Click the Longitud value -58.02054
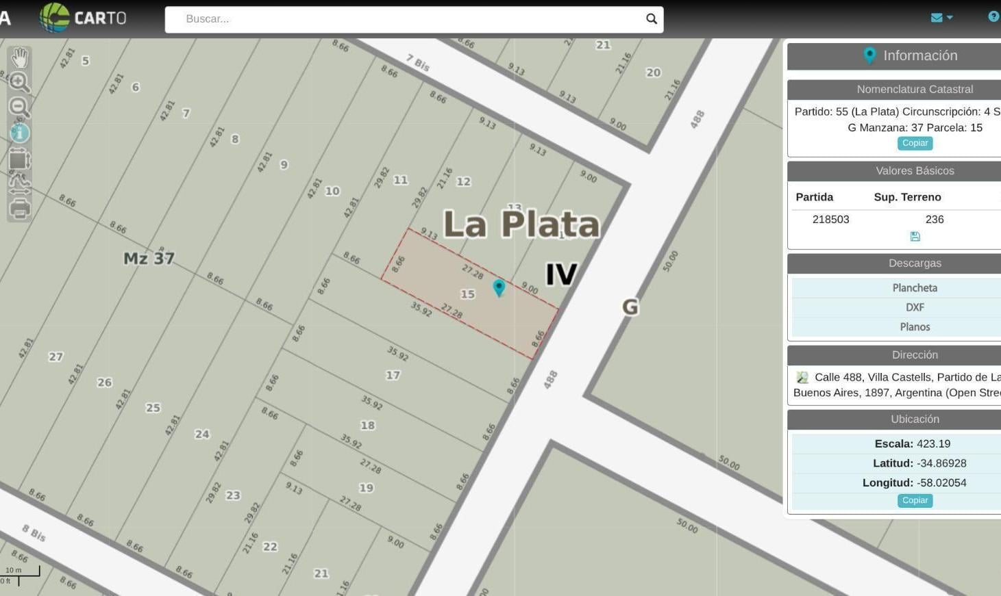Viewport: 1001px width, 596px height. pyautogui.click(x=941, y=482)
